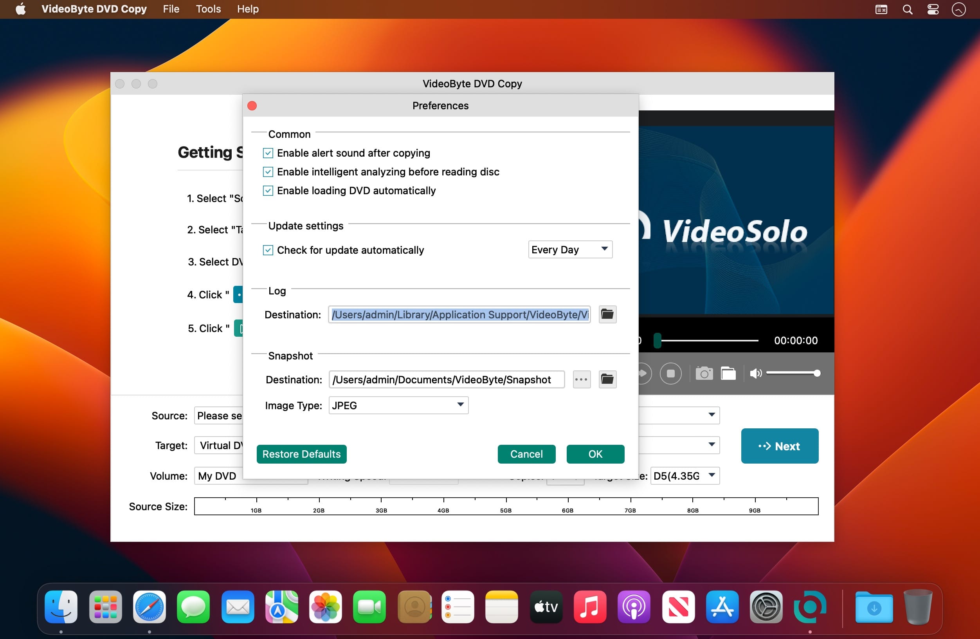Expand the Target Size D5 dropdown
Image resolution: width=980 pixels, height=639 pixels.
coord(685,476)
